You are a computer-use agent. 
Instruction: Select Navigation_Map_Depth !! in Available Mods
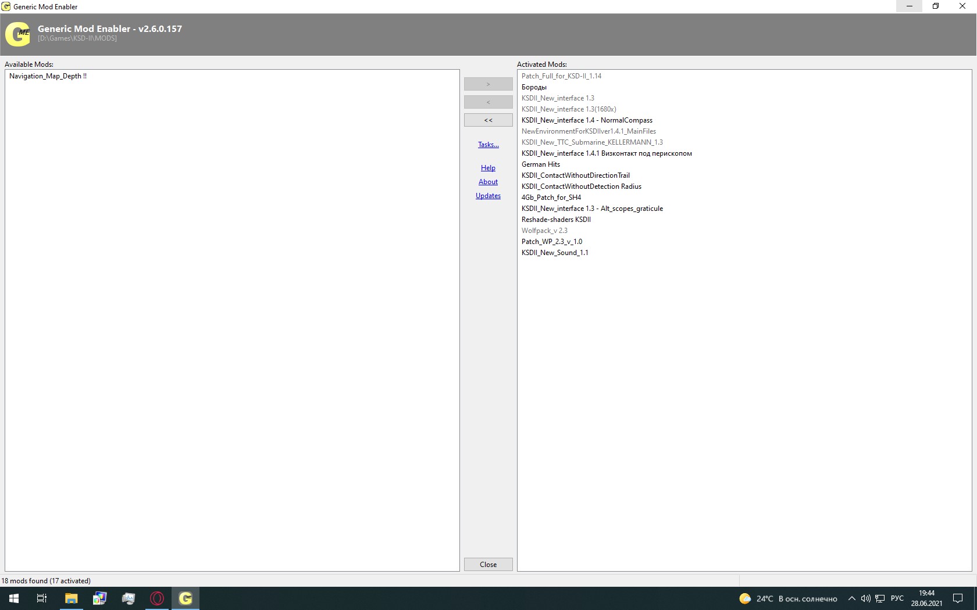[x=48, y=76]
